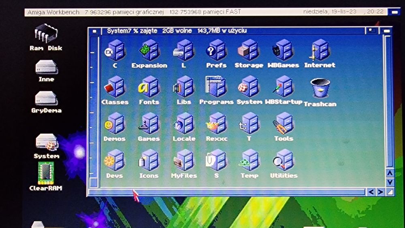Click the horizontal scrollbar track

click(x=226, y=192)
